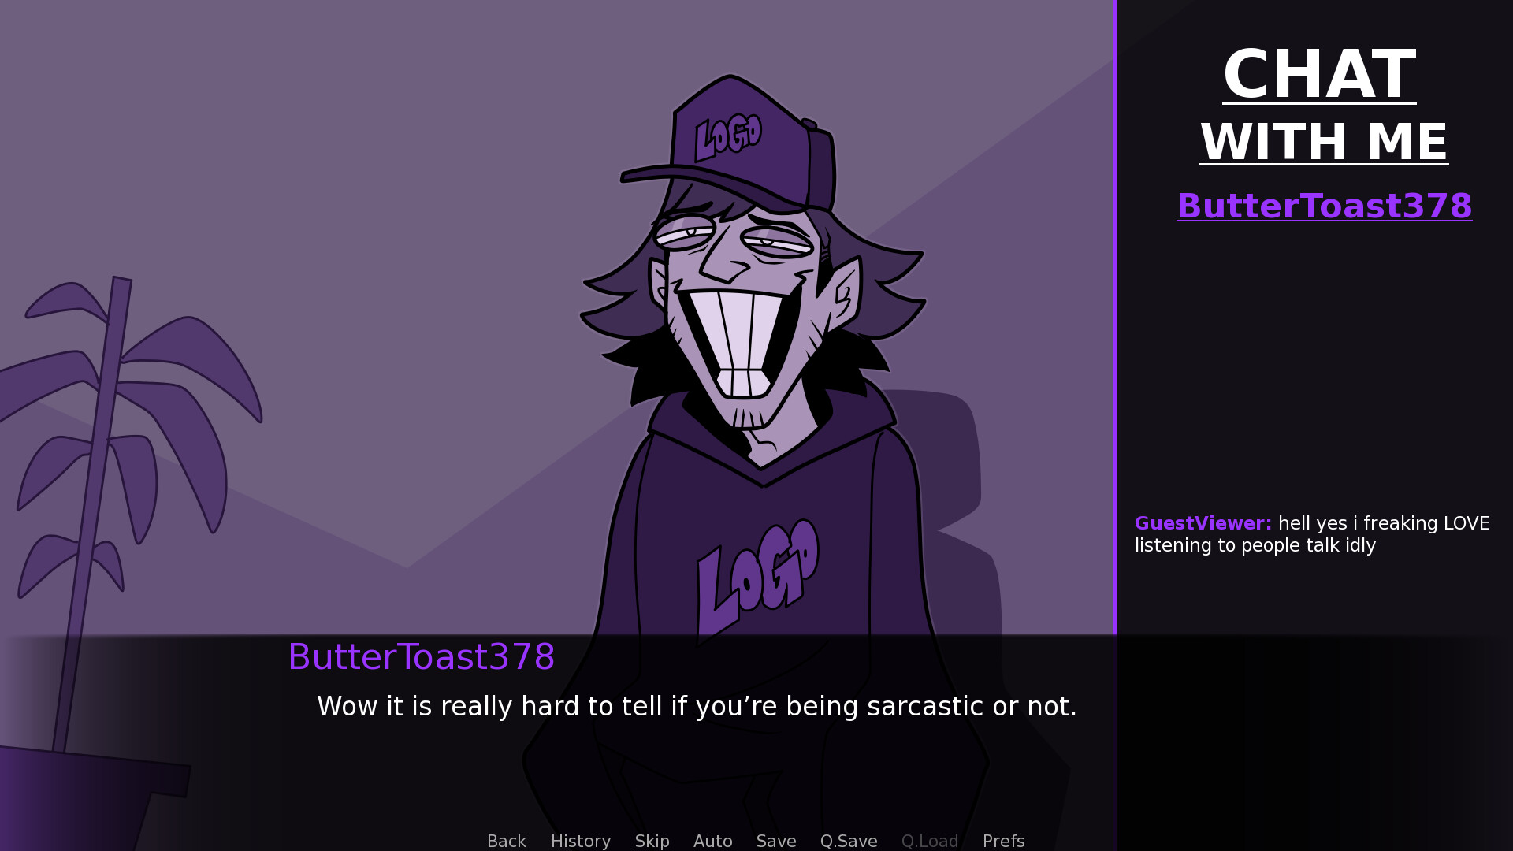Advance dialogue by clicking the sarcastic line
The height and width of the screenshot is (851, 1513).
tap(697, 706)
